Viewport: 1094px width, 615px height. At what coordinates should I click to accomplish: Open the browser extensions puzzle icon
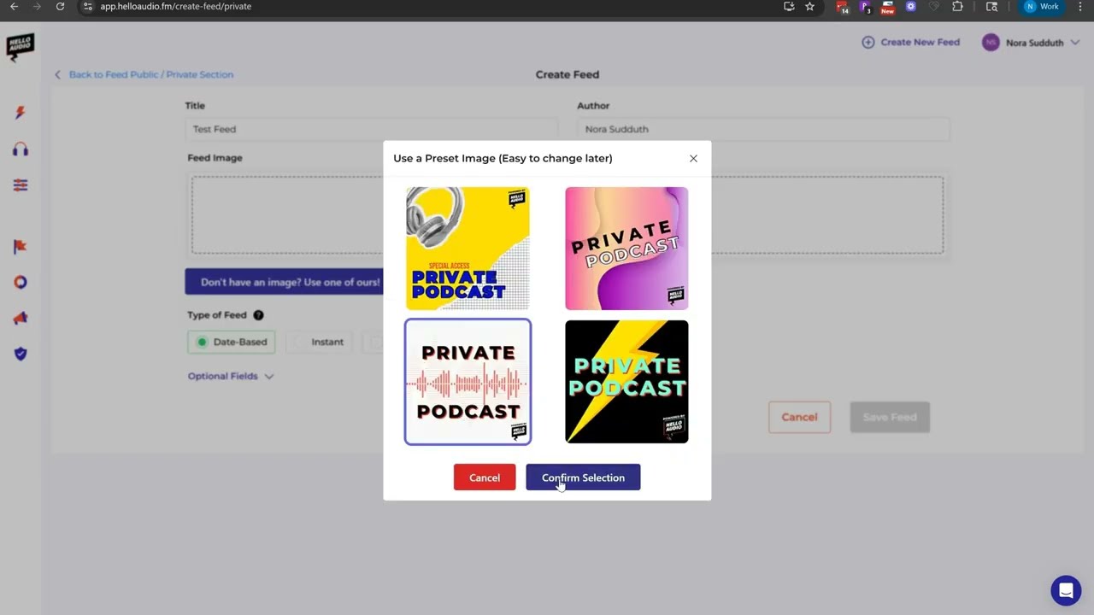tap(957, 6)
